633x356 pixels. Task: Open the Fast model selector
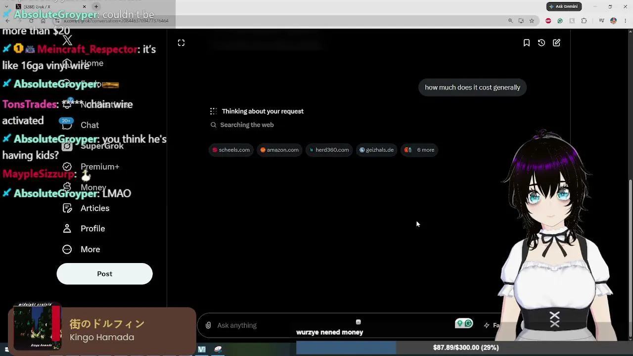pyautogui.click(x=492, y=325)
